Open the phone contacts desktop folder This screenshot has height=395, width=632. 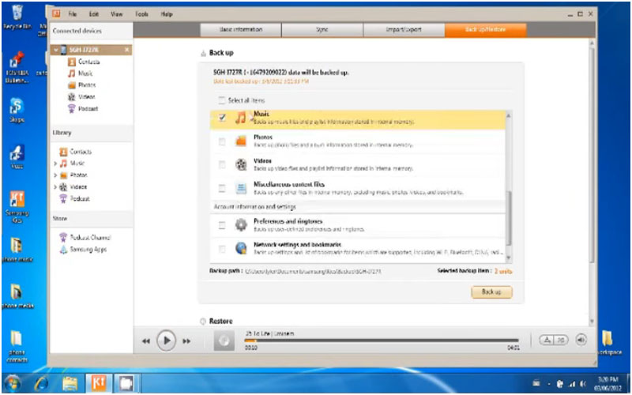tap(17, 347)
